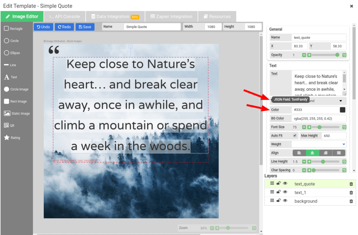Click drag handle of background layer

pyautogui.click(x=272, y=200)
